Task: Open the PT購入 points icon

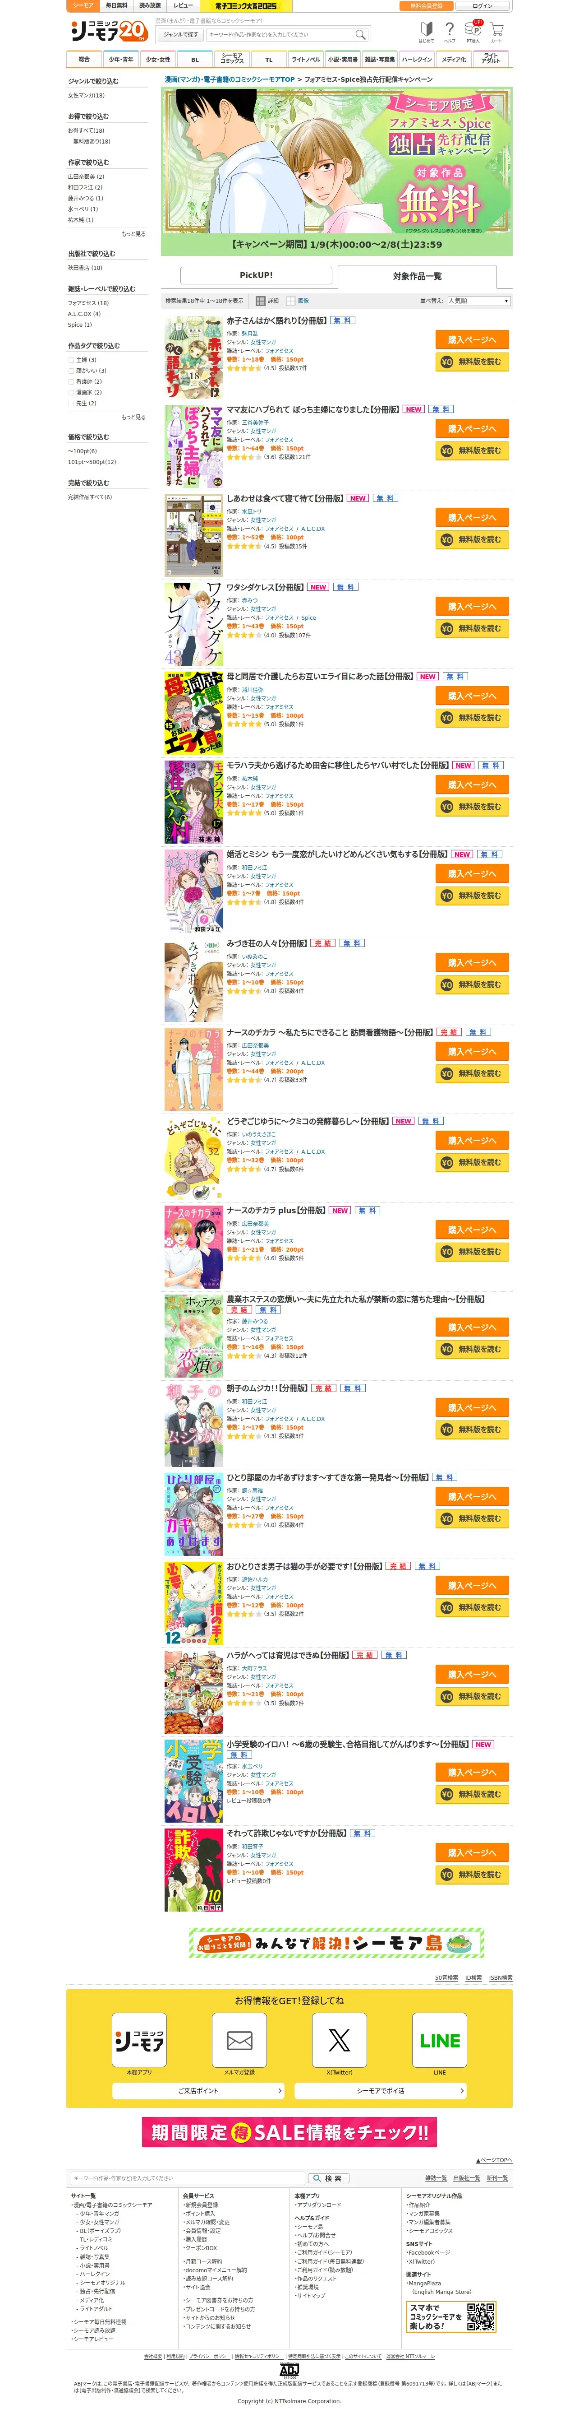Action: pos(473,31)
